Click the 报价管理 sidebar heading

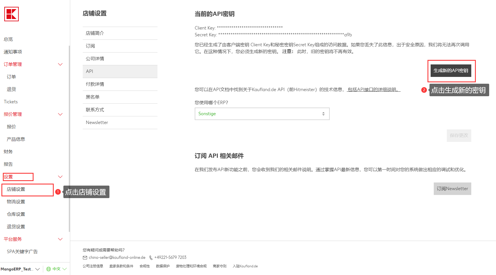coord(13,114)
